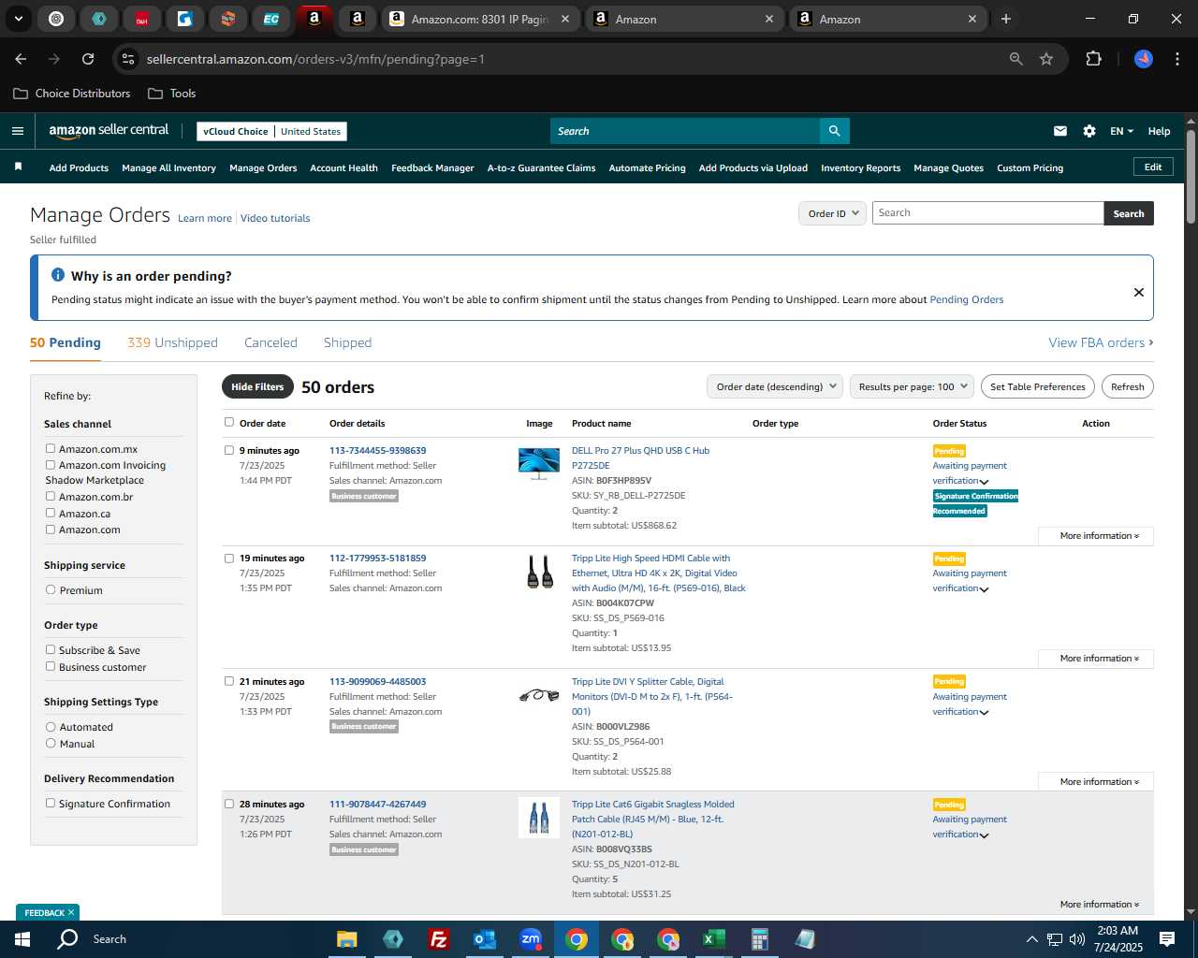Screen dimensions: 1198x958
Task: Open the browser tab list dropdown arrow
Action: click(x=18, y=19)
